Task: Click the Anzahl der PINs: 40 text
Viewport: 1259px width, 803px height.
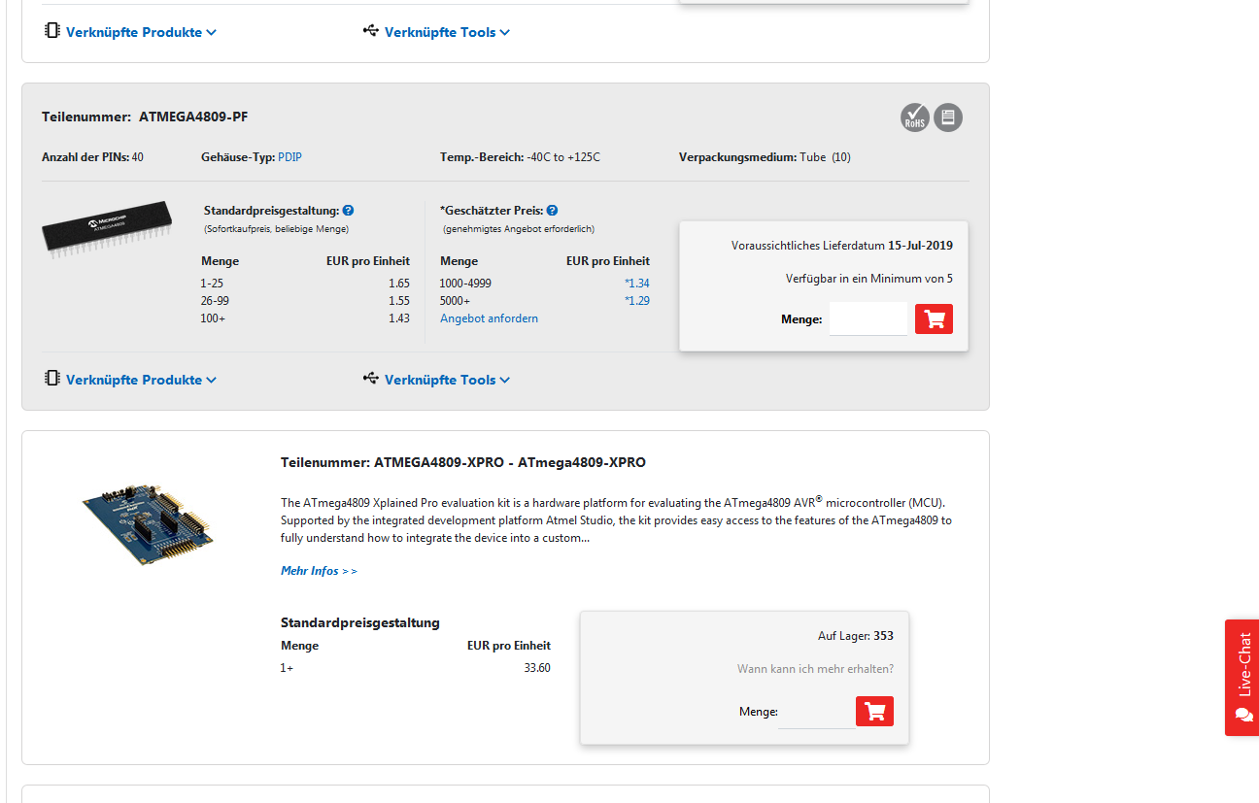Action: coord(92,157)
